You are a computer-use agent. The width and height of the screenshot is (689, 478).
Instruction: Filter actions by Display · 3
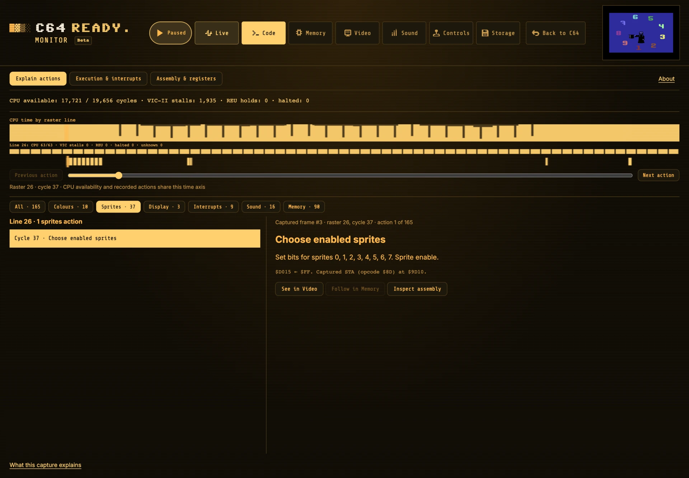164,207
